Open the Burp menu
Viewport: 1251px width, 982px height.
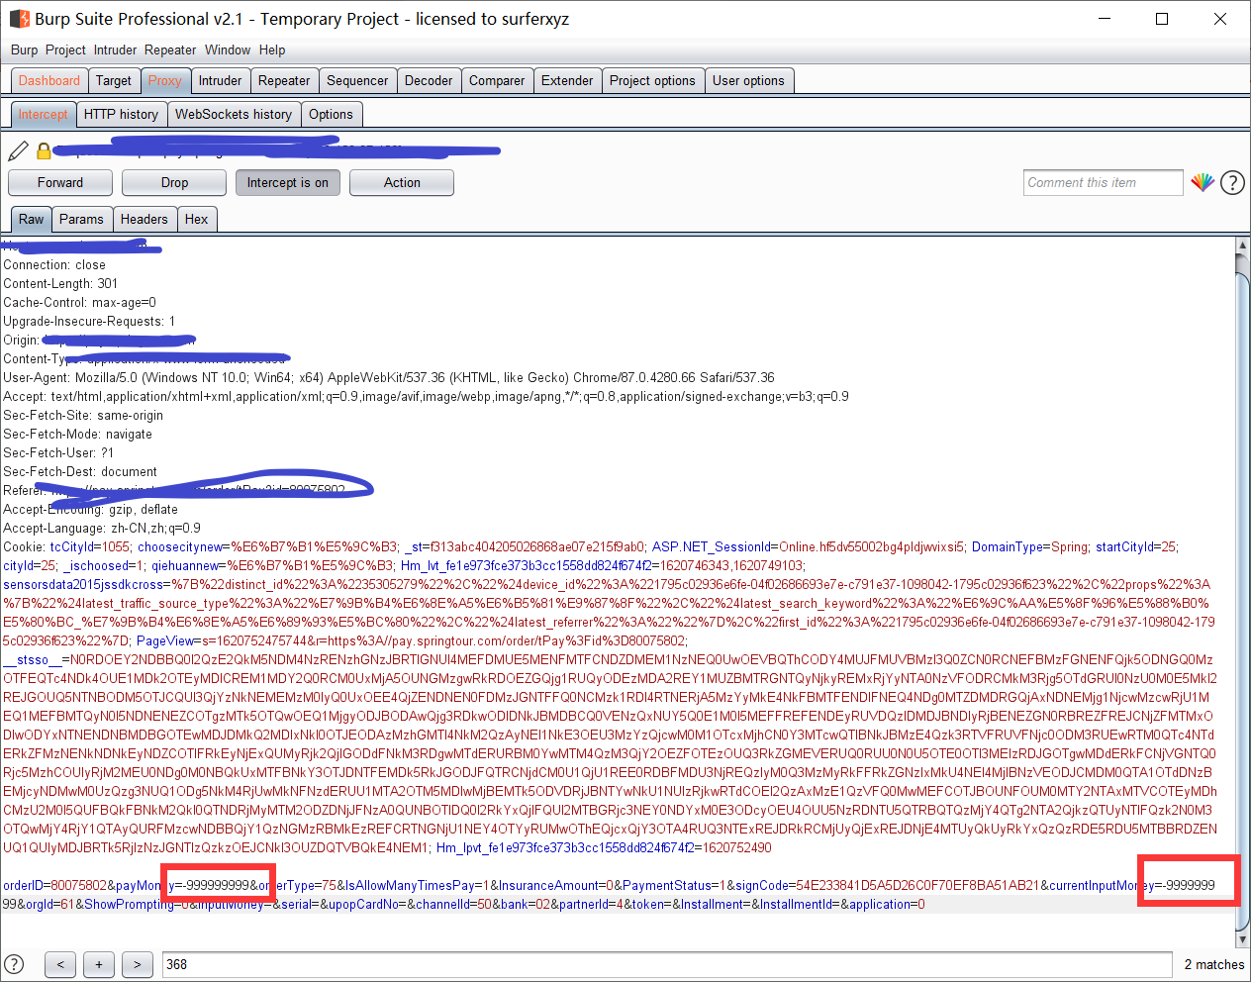(25, 49)
